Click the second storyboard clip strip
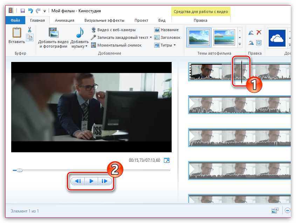296x223 pixels. [x=239, y=105]
